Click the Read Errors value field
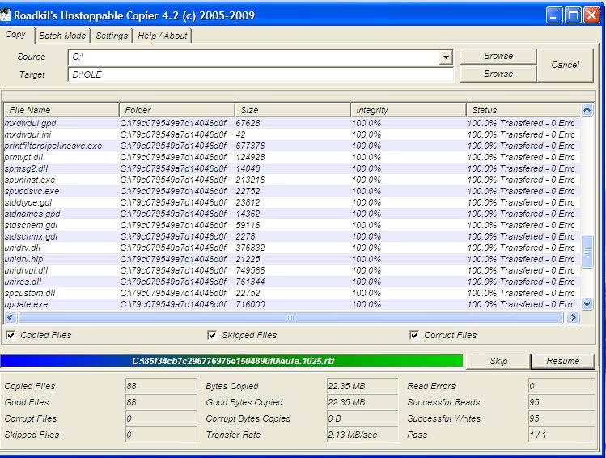Screen dimensions: 606x458 point(562,386)
